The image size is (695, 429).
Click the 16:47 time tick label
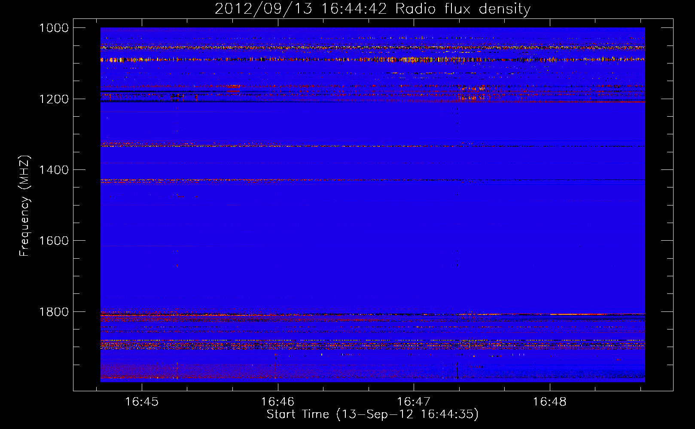point(414,402)
